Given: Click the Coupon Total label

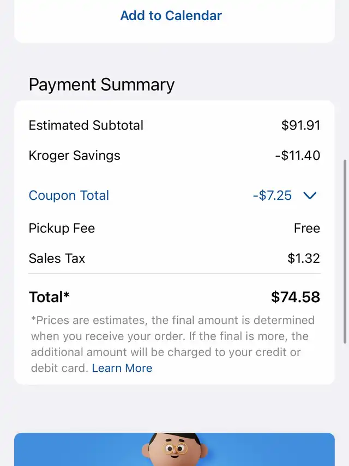Looking at the screenshot, I should pos(69,195).
